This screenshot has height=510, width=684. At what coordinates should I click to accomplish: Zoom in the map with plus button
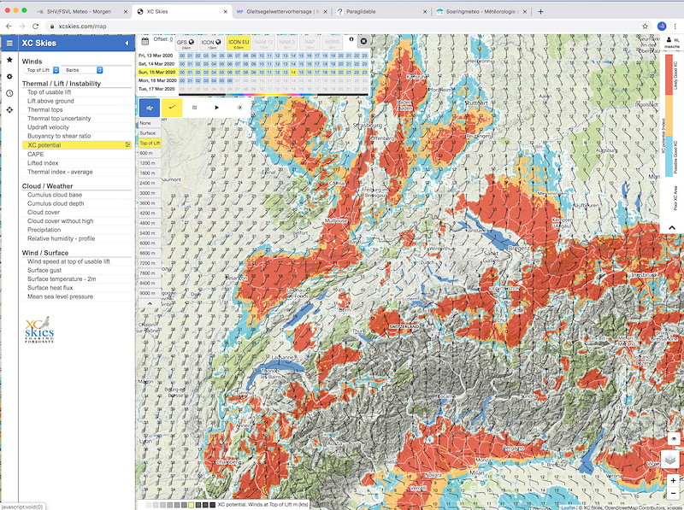673,480
